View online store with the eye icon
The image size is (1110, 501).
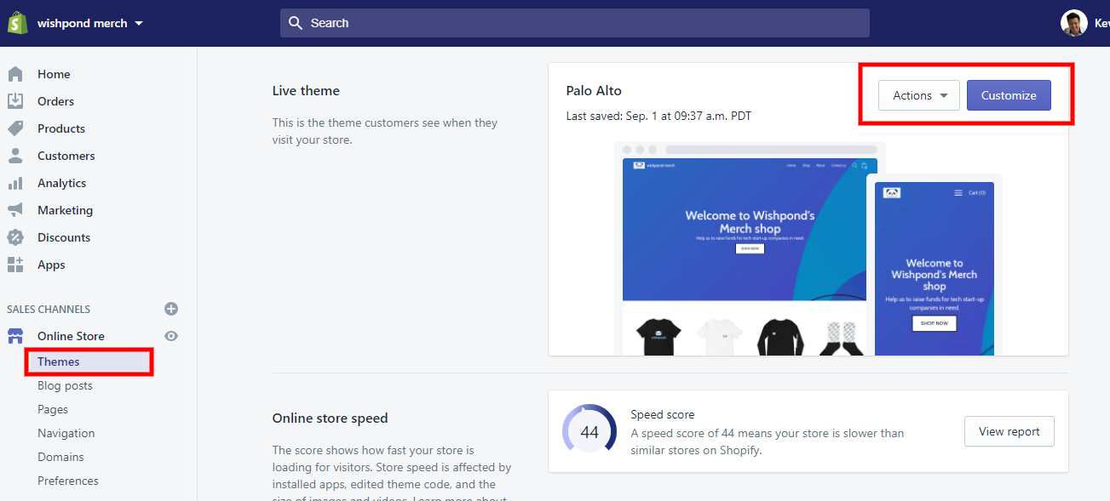click(171, 336)
